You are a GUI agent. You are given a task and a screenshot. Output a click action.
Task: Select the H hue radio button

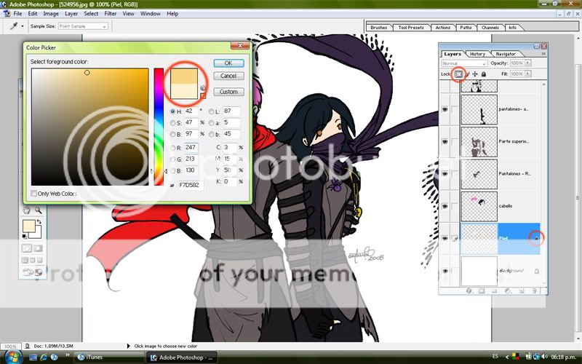coord(172,111)
